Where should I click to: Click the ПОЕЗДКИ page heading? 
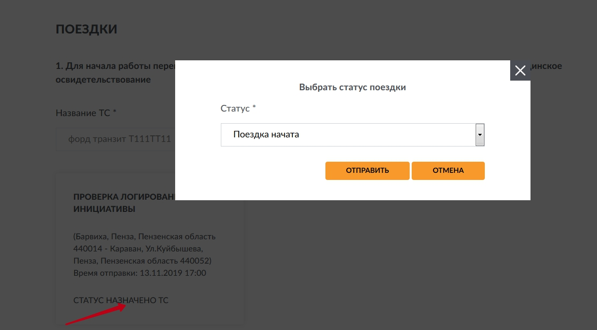coord(86,29)
